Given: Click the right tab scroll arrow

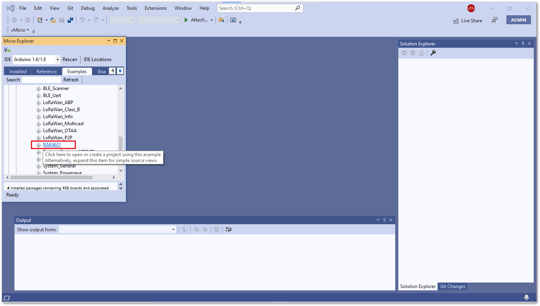Looking at the screenshot, I should [120, 71].
